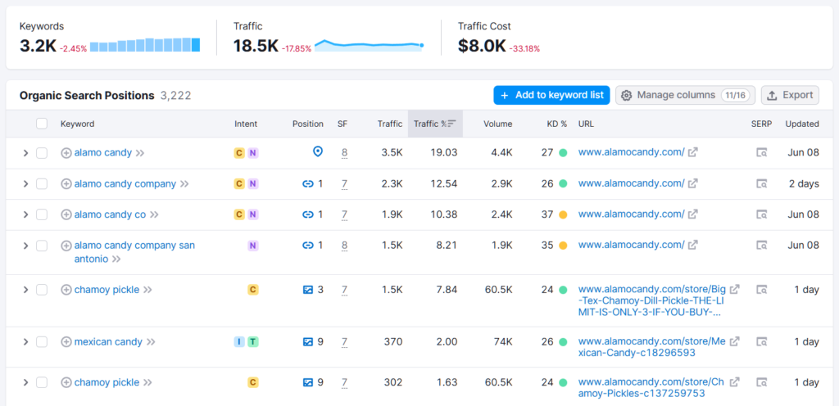839x406 pixels.
Task: Click image pack icon in 'mexican candy' position cell
Action: [x=308, y=342]
